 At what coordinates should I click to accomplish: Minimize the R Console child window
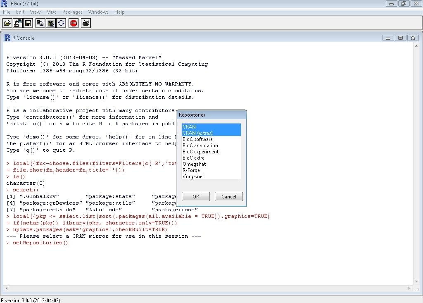pyautogui.click(x=388, y=38)
